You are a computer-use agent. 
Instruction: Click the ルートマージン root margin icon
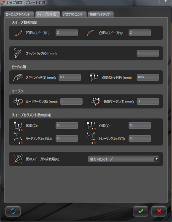(x=18, y=101)
